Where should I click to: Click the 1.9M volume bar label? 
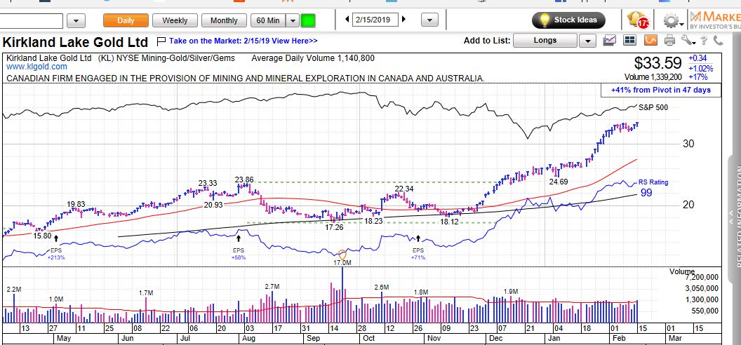pyautogui.click(x=510, y=291)
